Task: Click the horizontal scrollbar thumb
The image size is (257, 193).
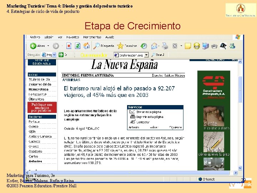Action: 130,173
